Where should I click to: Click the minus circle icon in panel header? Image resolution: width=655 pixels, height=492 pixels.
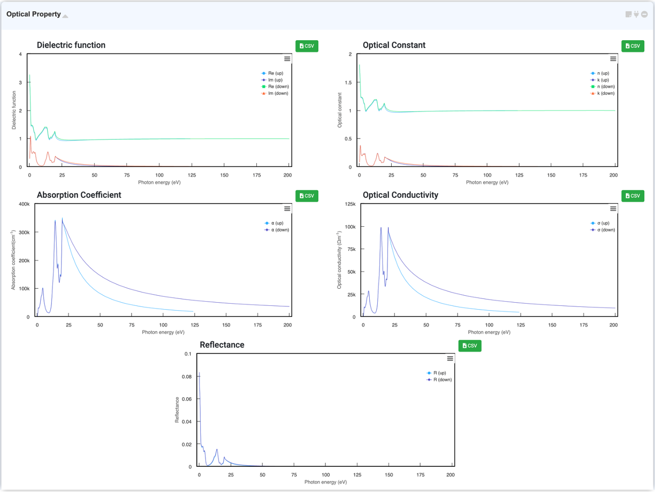click(644, 14)
